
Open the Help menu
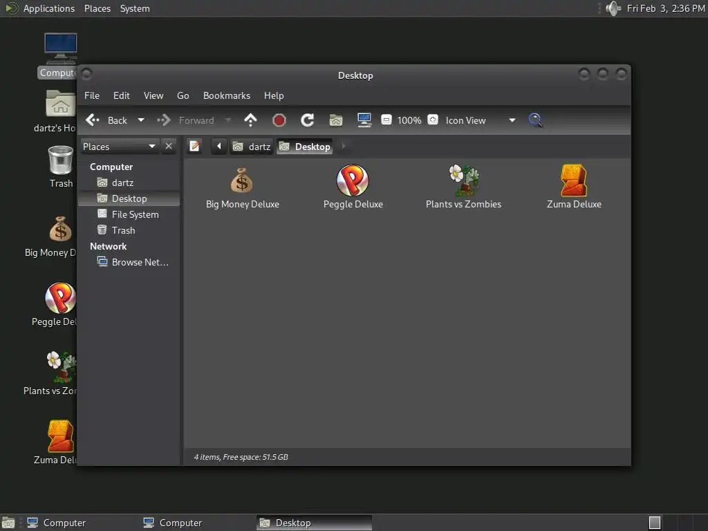pyautogui.click(x=274, y=95)
